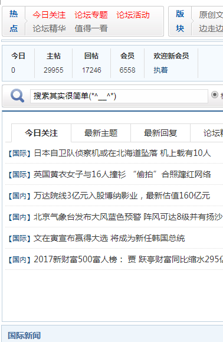Viewport: 223px width, 342px height.
Task: Click 【国内】 tag of 北京气象台 post
Action: coord(19,217)
